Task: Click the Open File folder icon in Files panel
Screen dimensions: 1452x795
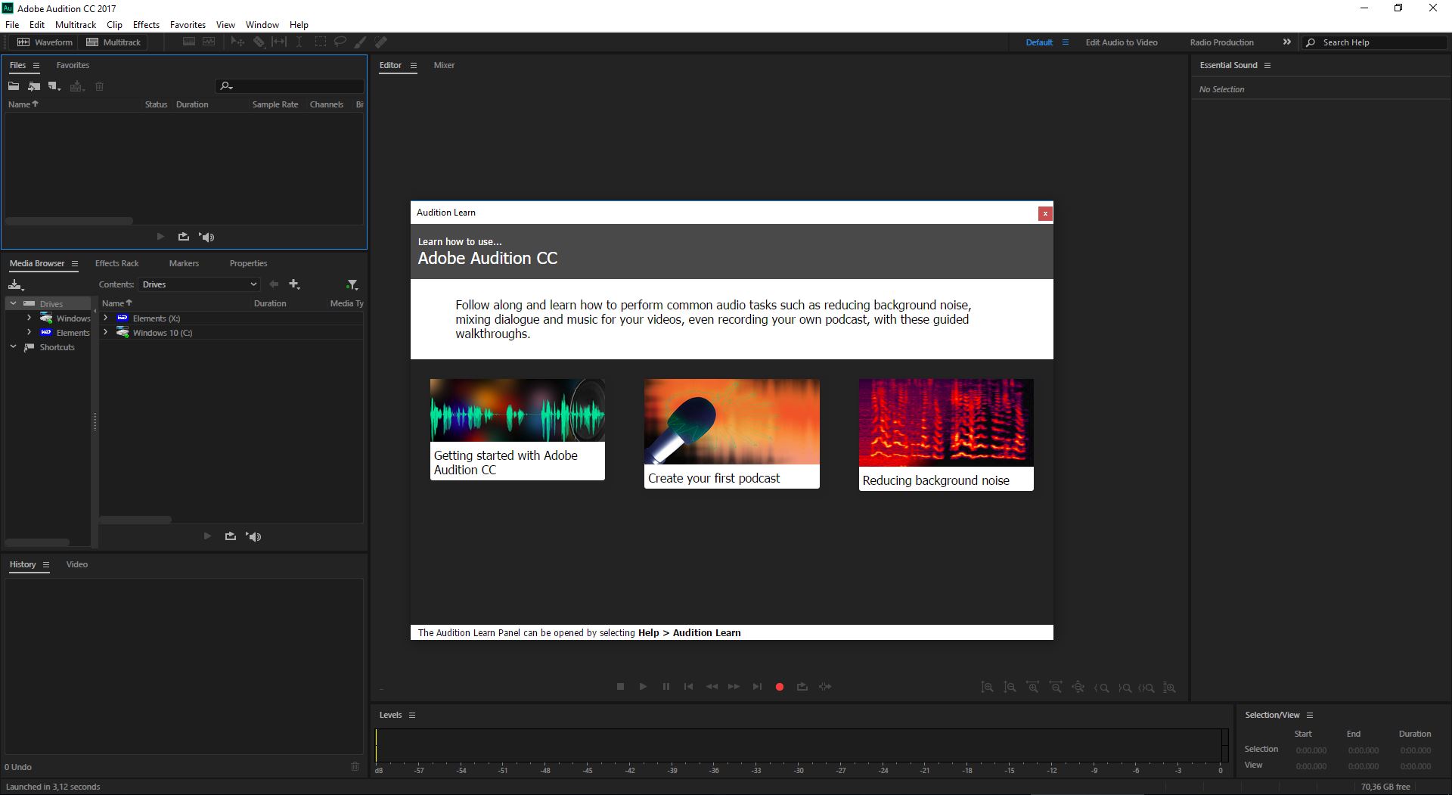Action: [14, 86]
